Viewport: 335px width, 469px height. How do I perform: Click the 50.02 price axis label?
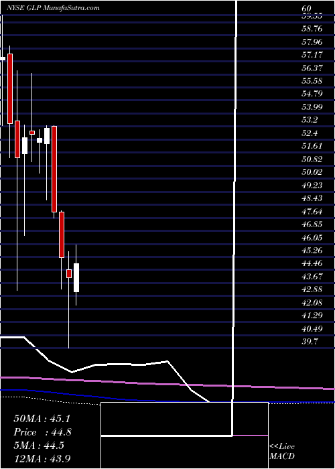point(312,172)
